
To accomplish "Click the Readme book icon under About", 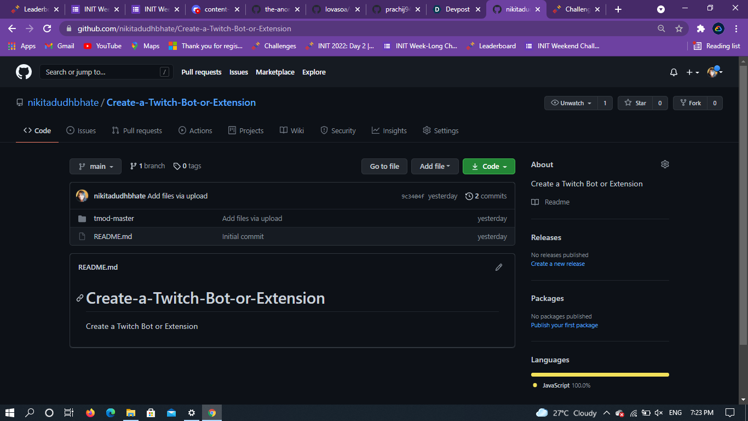I will pyautogui.click(x=534, y=202).
